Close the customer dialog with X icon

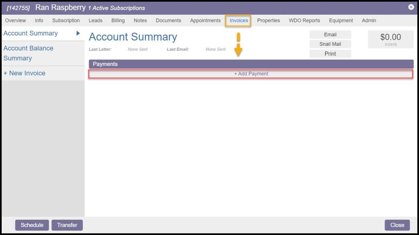point(411,7)
